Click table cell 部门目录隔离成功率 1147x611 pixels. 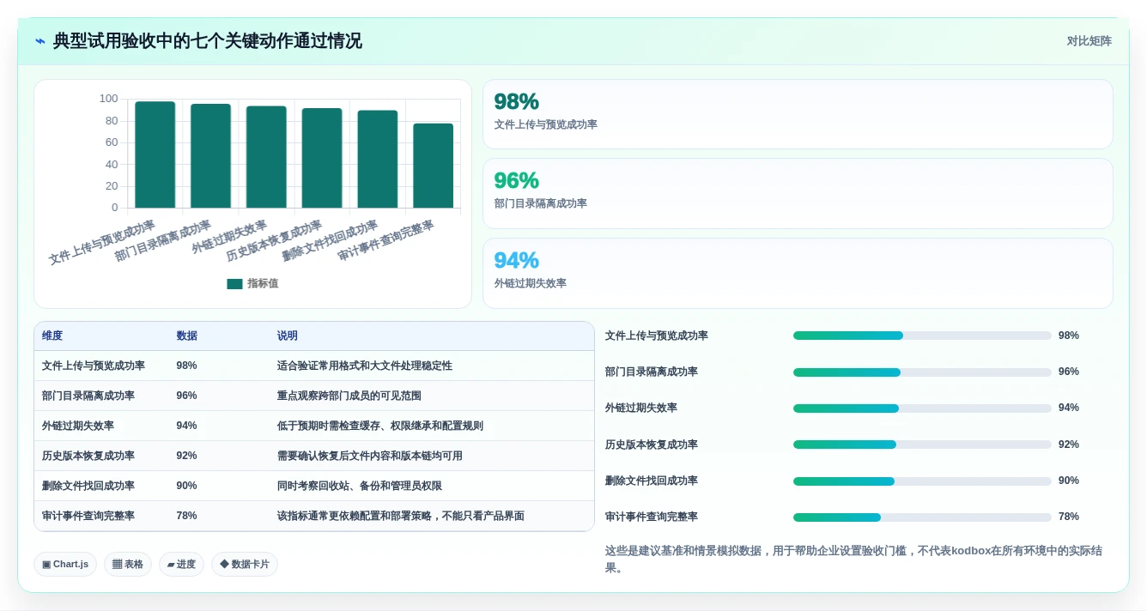(88, 396)
